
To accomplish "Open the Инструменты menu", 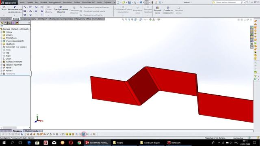I will (x=55, y=2).
